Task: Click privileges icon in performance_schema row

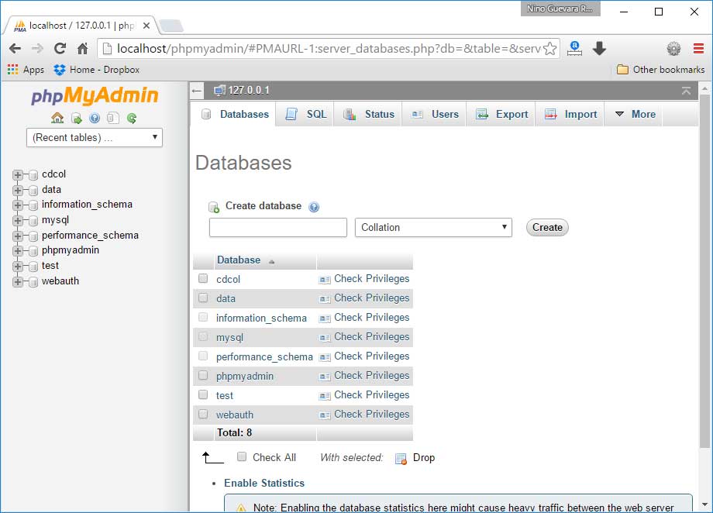Action: tap(325, 357)
